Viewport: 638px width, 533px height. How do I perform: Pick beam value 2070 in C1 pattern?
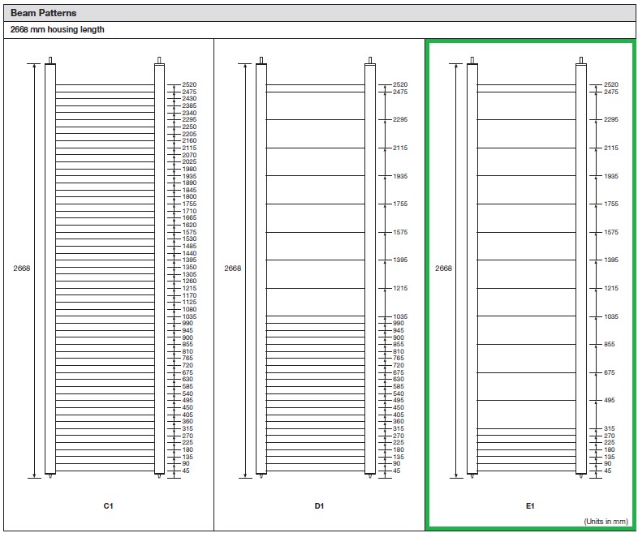tap(189, 155)
